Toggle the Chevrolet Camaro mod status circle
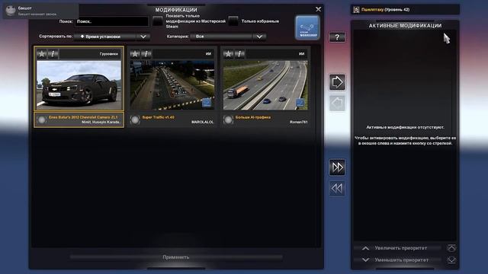The image size is (488, 274). [x=41, y=119]
